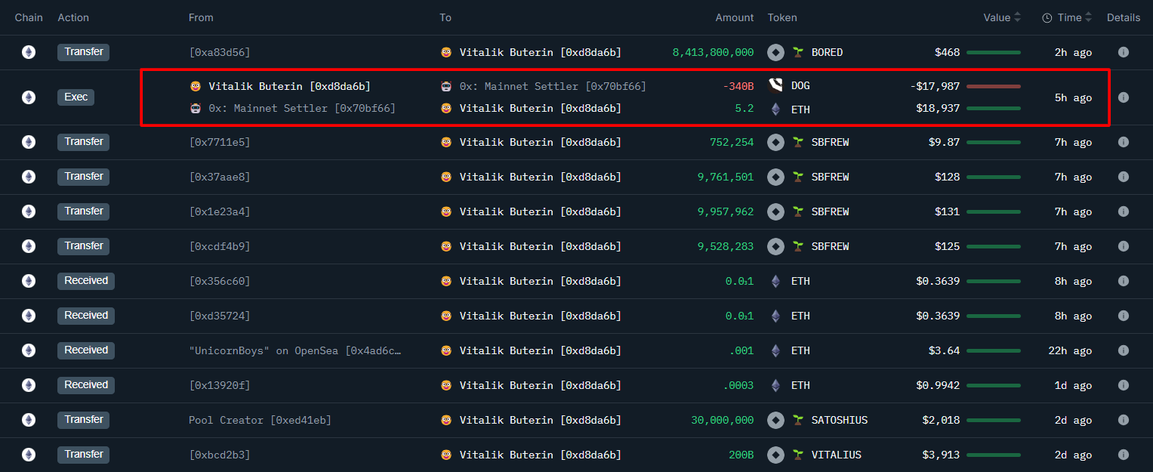The height and width of the screenshot is (472, 1153).
Task: Click the VITALIUS token icon on the bottom row
Action: pos(775,455)
